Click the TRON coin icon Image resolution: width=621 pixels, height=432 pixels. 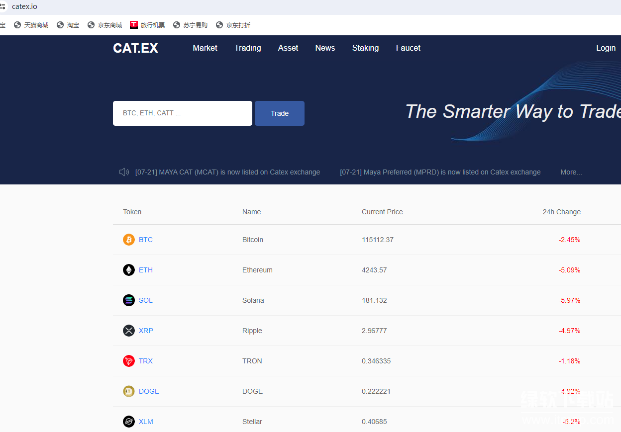tap(129, 361)
